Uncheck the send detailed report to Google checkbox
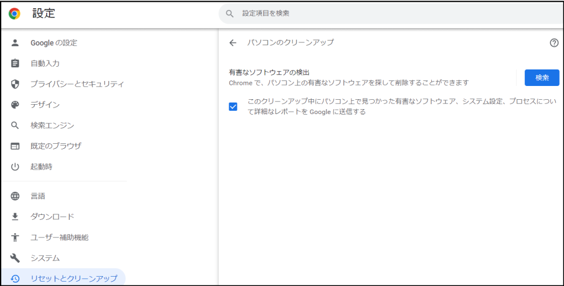 pos(233,106)
